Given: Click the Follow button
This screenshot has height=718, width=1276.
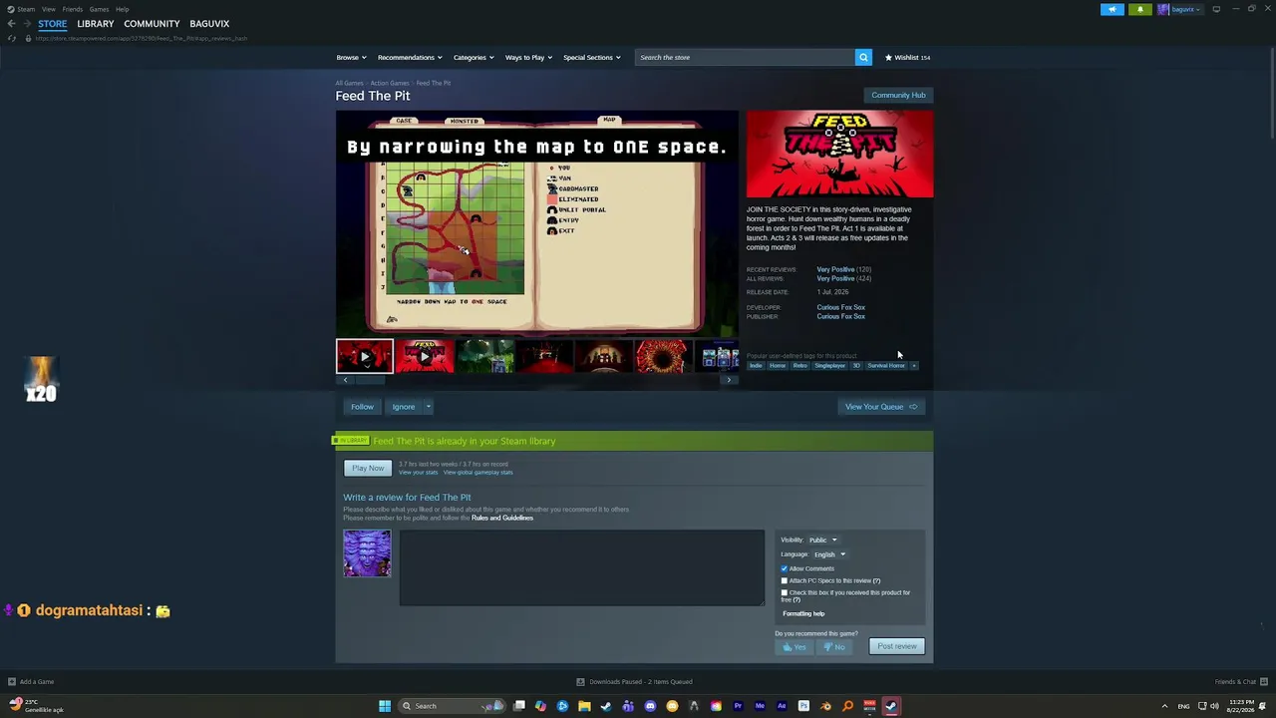Looking at the screenshot, I should pyautogui.click(x=362, y=407).
